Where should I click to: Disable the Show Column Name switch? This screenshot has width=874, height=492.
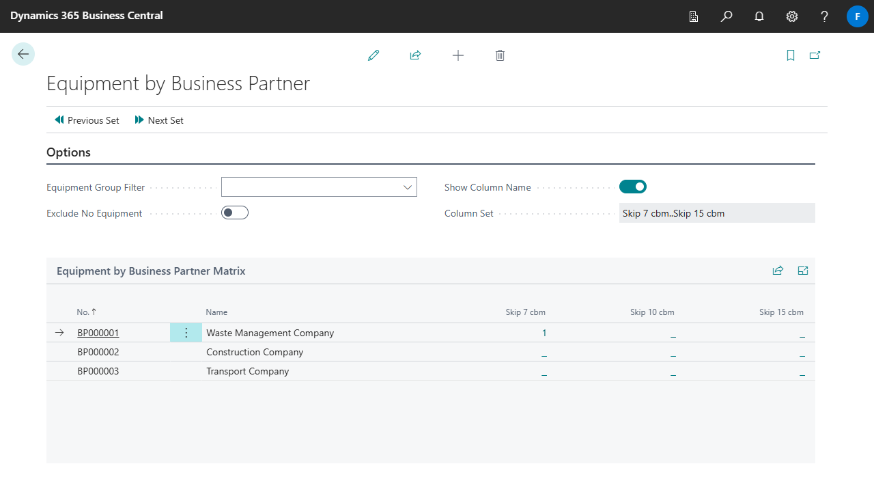(x=633, y=187)
